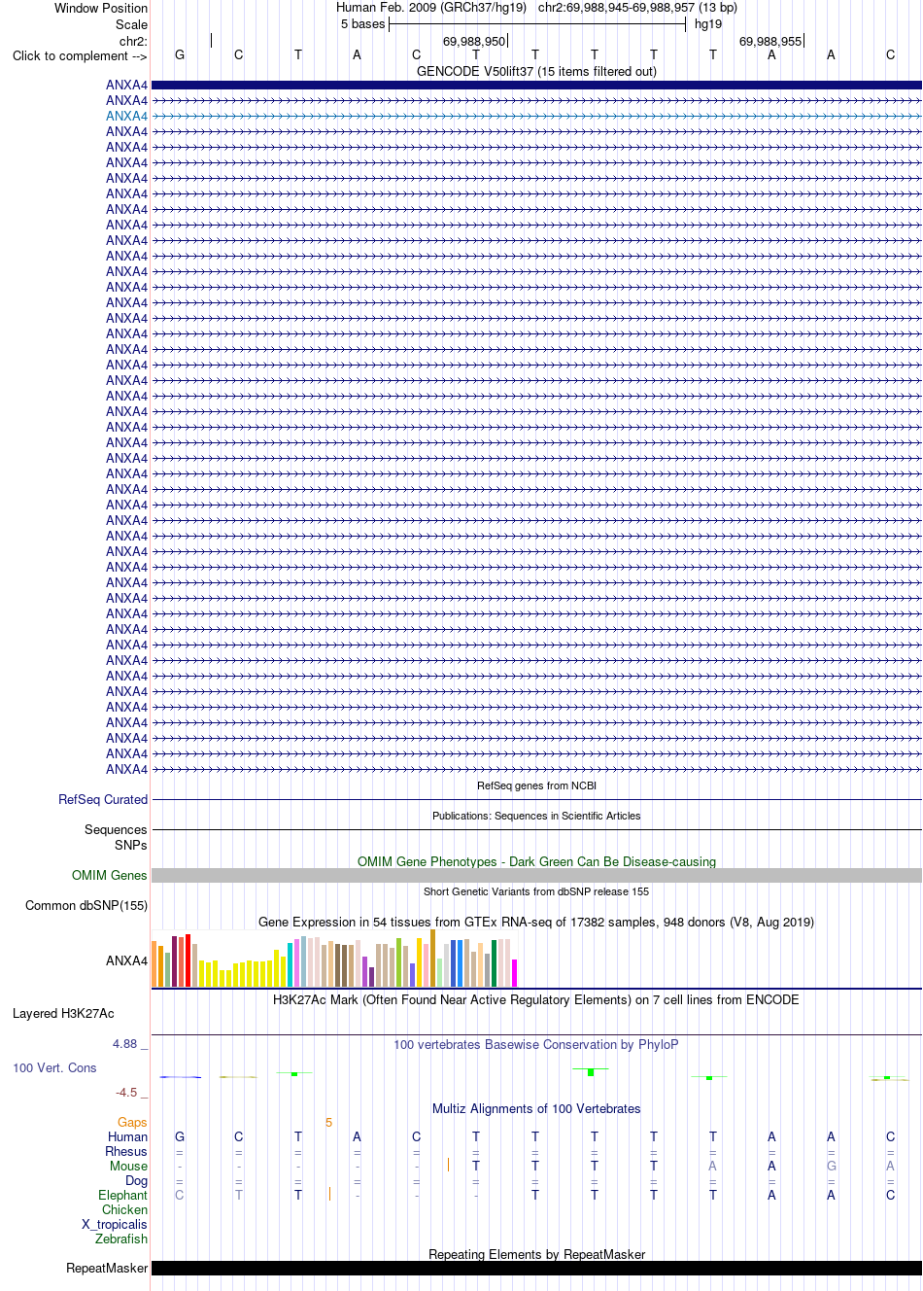Click the 'Click to complement -->' label
Image resolution: width=923 pixels, height=1291 pixels.
[x=80, y=55]
